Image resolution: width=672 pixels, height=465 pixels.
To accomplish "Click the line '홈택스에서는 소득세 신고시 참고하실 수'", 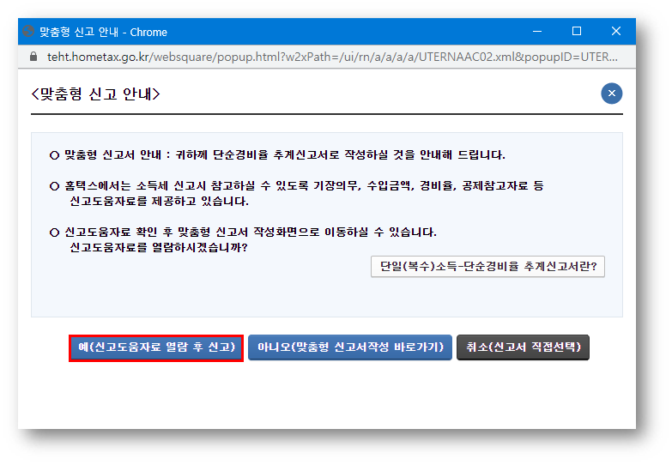I will (x=297, y=185).
